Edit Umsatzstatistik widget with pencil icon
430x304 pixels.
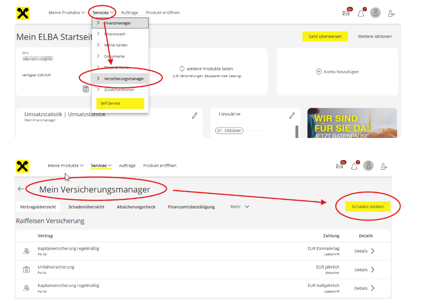[195, 116]
